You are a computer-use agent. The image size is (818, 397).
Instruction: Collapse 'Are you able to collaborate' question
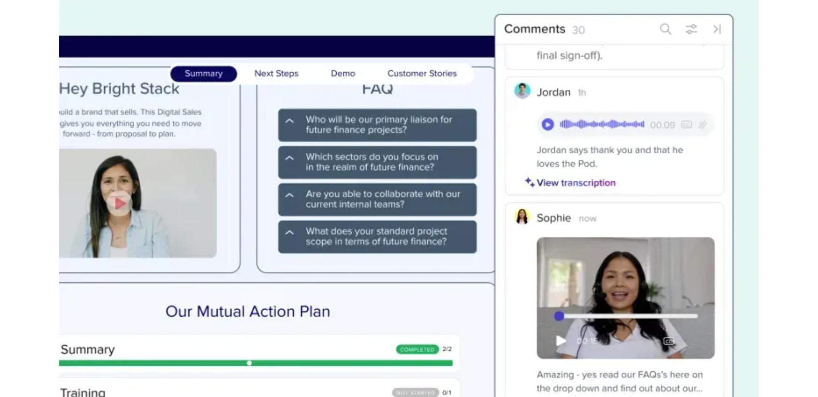point(290,195)
